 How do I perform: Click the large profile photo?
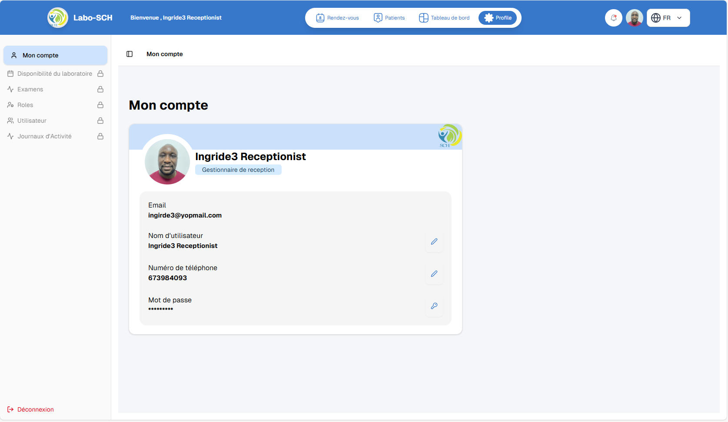(x=167, y=161)
